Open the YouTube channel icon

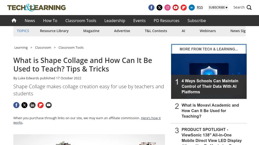[x=176, y=8]
